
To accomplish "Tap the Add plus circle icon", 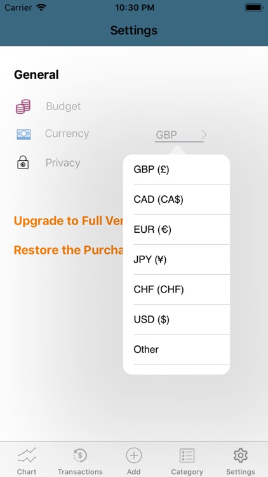I will pos(134,455).
